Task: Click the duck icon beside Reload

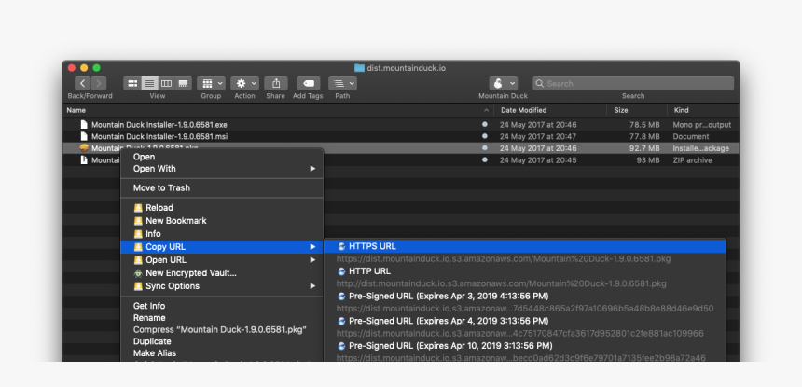Action: pyautogui.click(x=138, y=208)
